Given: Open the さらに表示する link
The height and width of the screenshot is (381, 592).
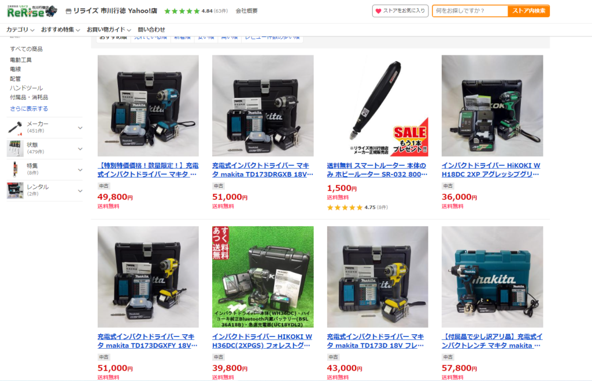Looking at the screenshot, I should click(x=29, y=109).
